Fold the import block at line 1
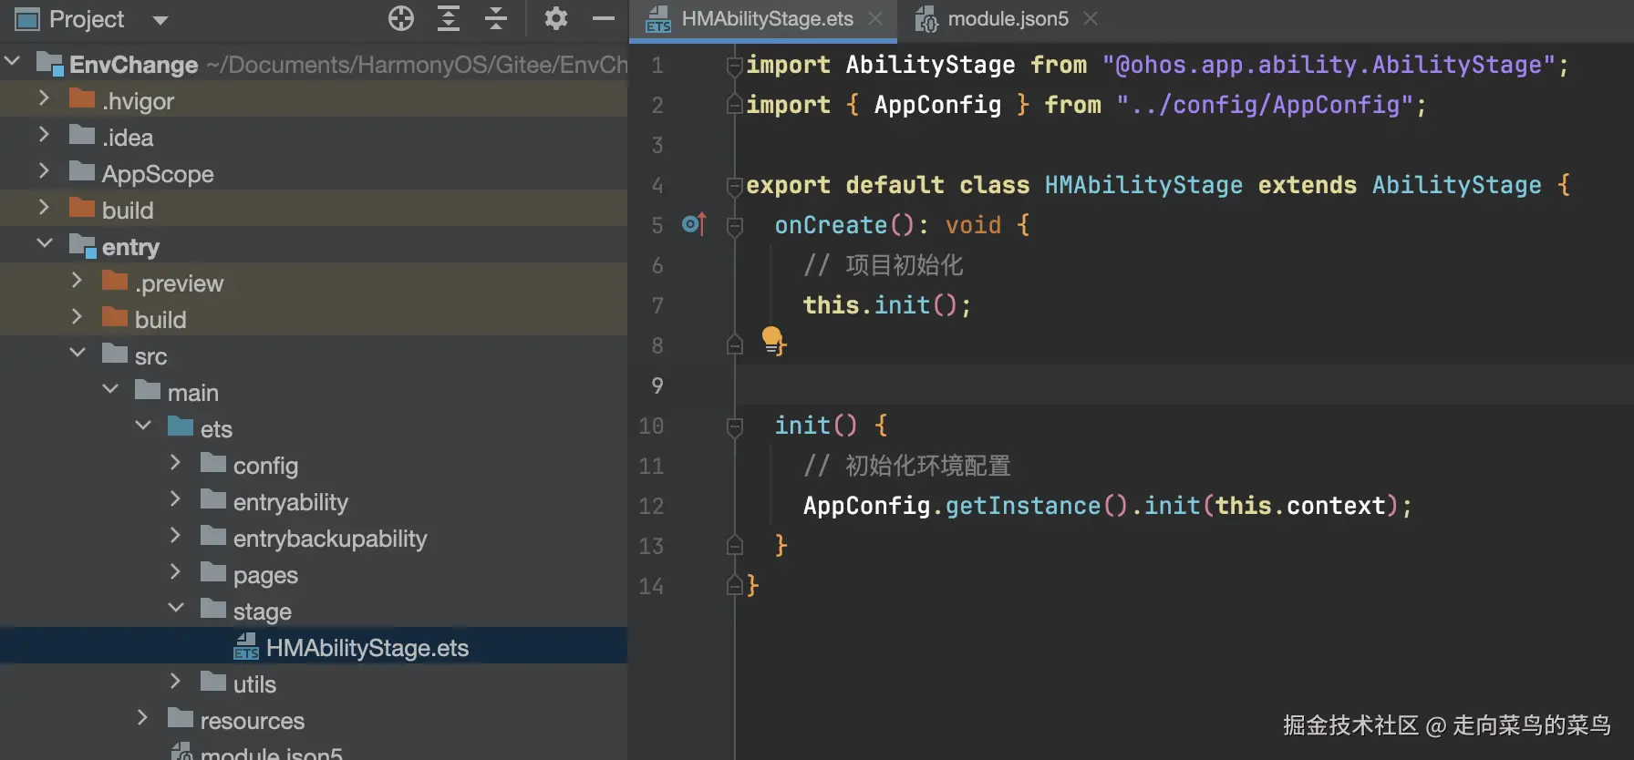The image size is (1634, 760). pyautogui.click(x=735, y=66)
